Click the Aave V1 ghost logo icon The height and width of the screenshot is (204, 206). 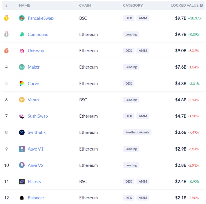(22, 149)
